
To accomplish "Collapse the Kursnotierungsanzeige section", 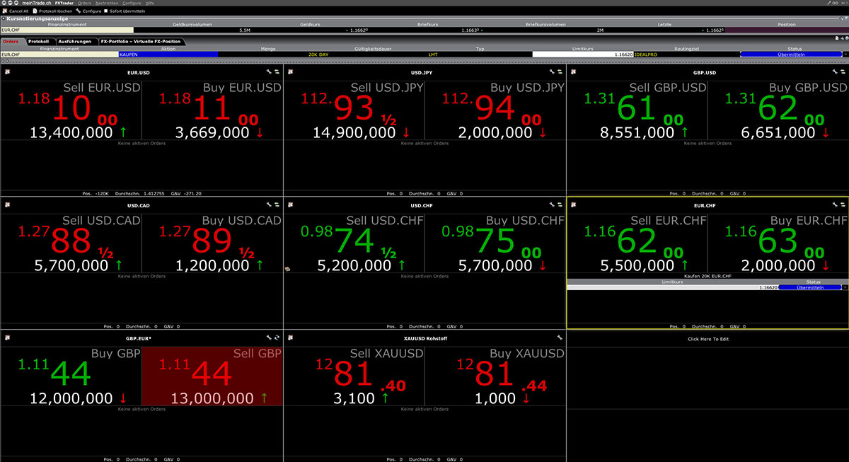I will 4,18.
